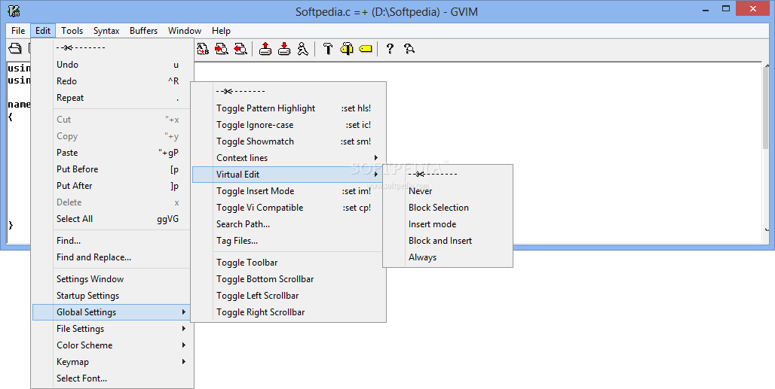Open Settings Window entry
Screen dimensions: 775x389
[112, 279]
